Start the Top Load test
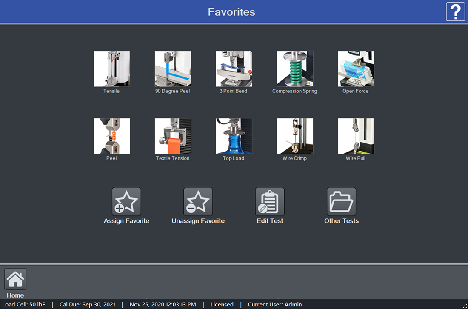468x309 pixels. [234, 136]
